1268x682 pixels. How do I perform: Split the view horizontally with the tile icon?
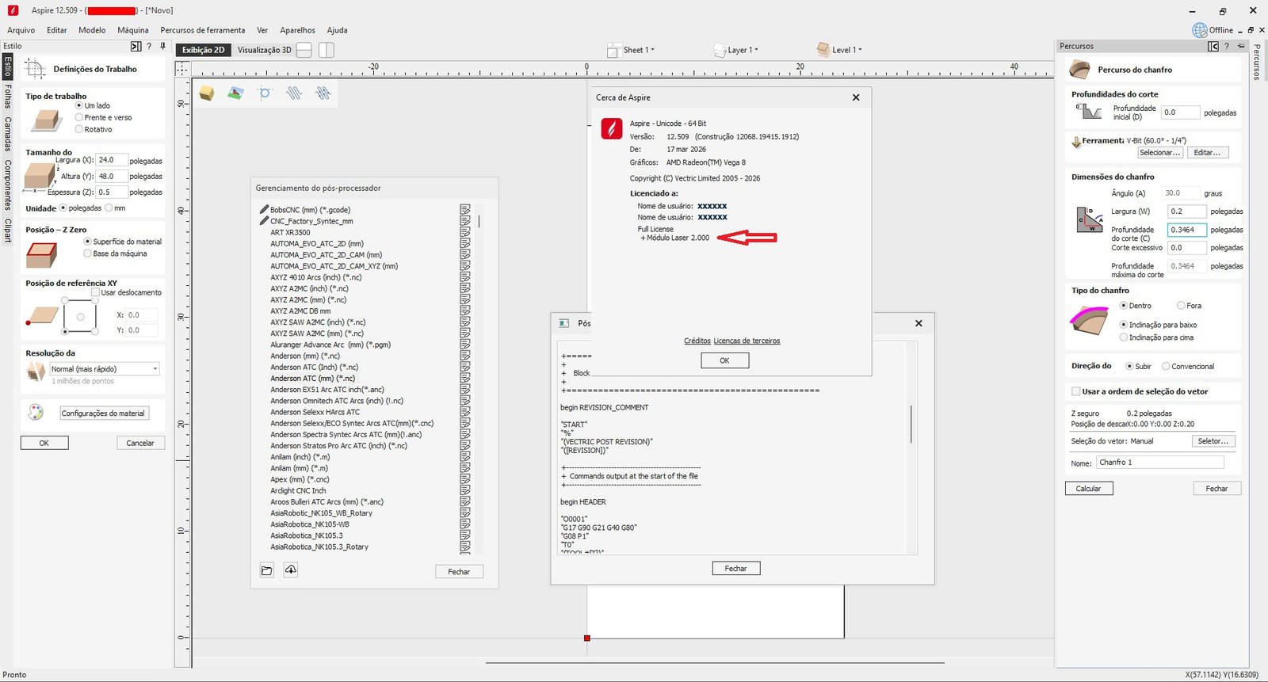click(304, 50)
